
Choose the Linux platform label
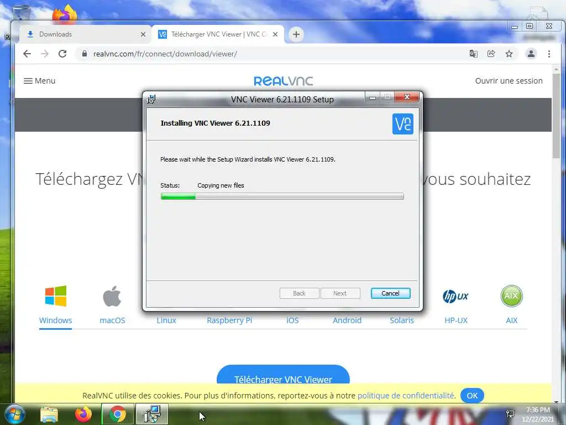(x=166, y=320)
